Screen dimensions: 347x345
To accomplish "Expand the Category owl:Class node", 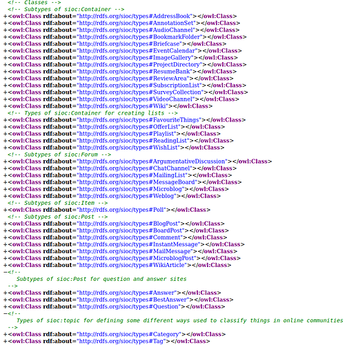I will pos(6,334).
